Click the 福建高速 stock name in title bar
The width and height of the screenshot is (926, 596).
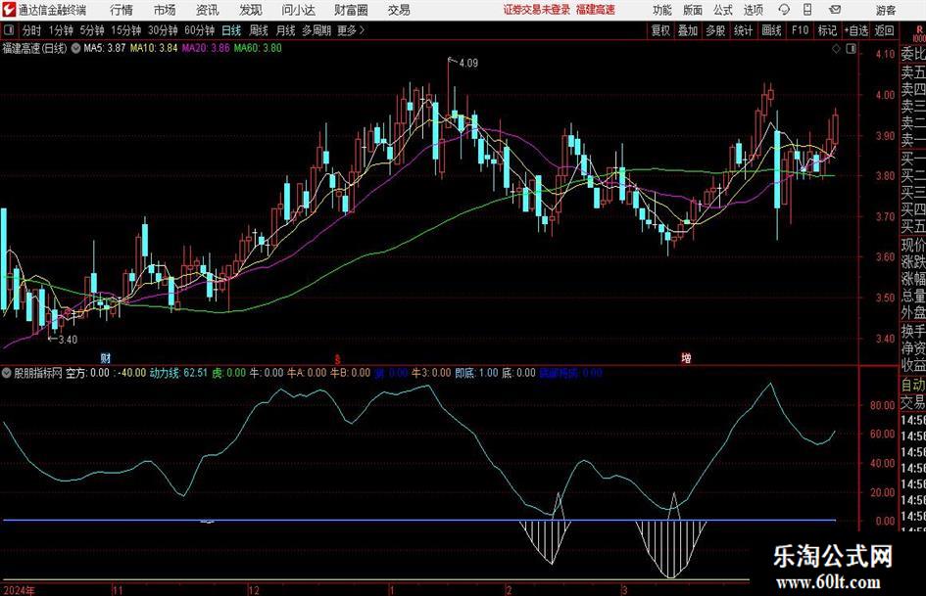(x=596, y=10)
